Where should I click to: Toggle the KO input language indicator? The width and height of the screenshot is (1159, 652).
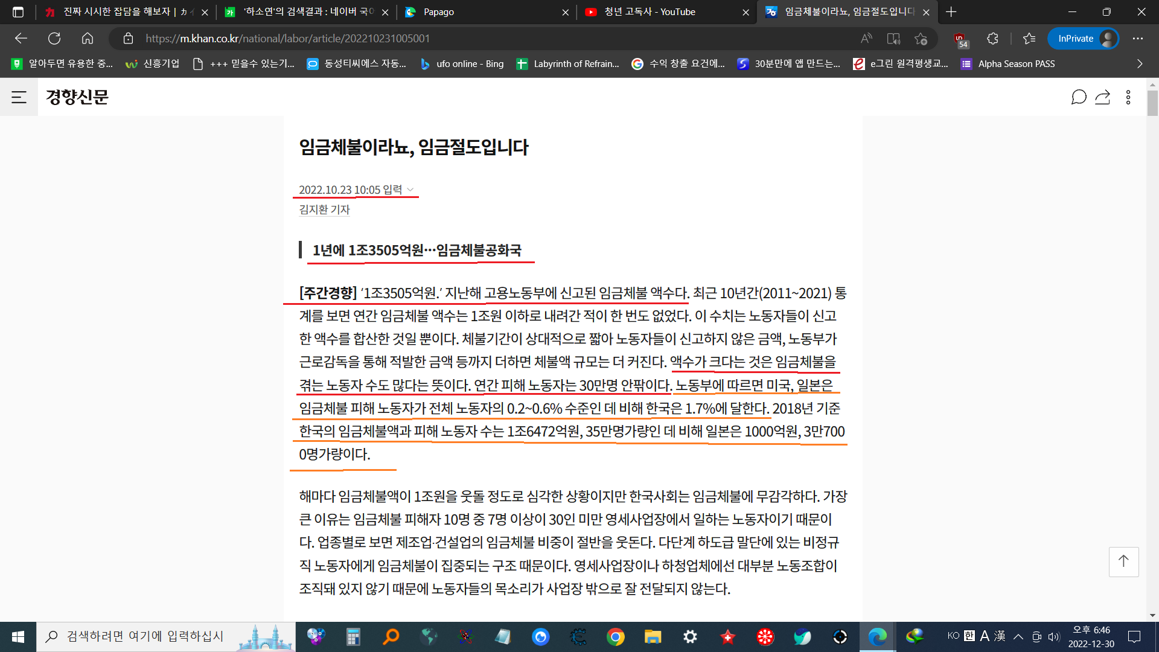(x=953, y=636)
